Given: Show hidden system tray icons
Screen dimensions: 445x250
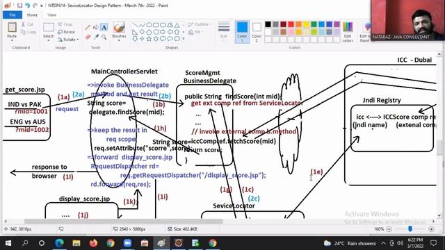Looking at the screenshot, I should (x=383, y=243).
